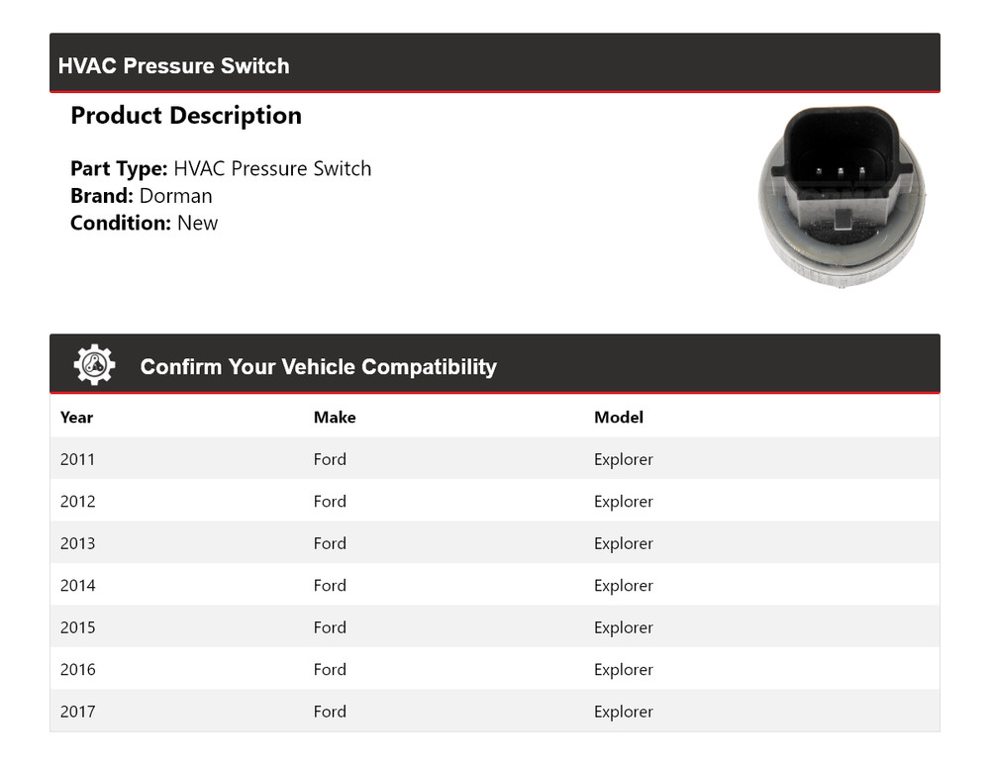Image resolution: width=990 pixels, height=765 pixels.
Task: Click the Brand: Dorman text
Action: click(x=142, y=196)
